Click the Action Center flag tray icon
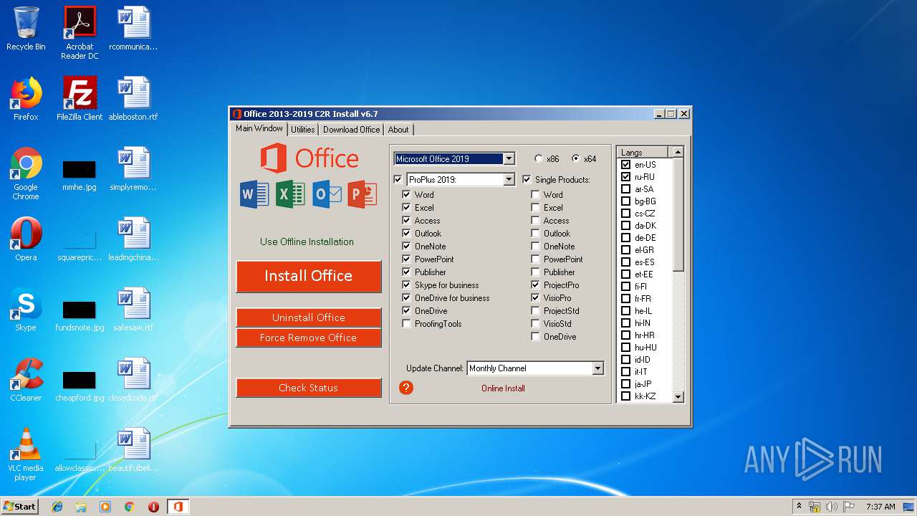 point(848,507)
